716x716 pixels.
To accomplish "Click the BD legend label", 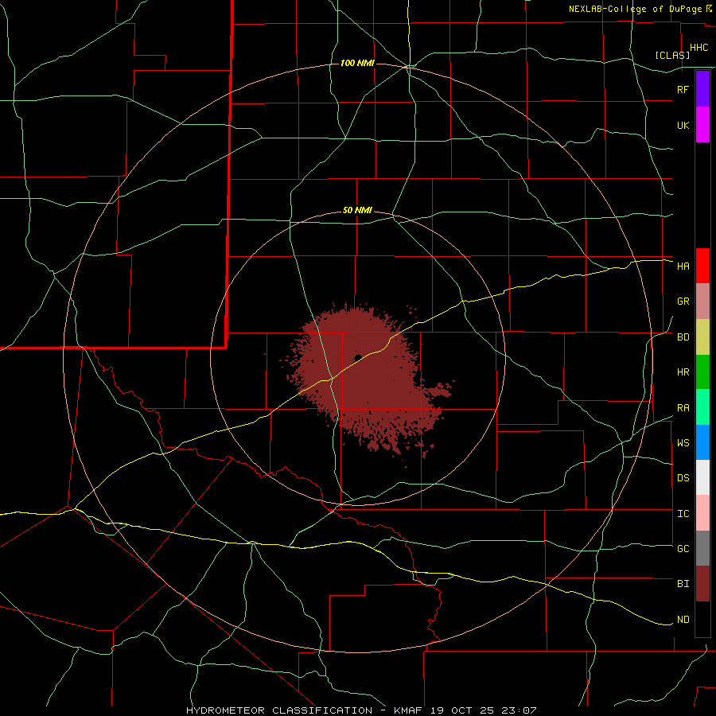I will (683, 337).
